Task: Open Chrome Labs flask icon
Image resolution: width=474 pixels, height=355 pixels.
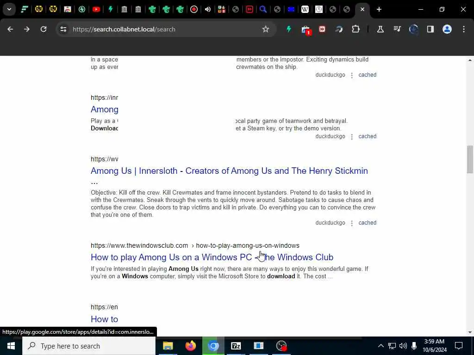Action: tap(380, 29)
